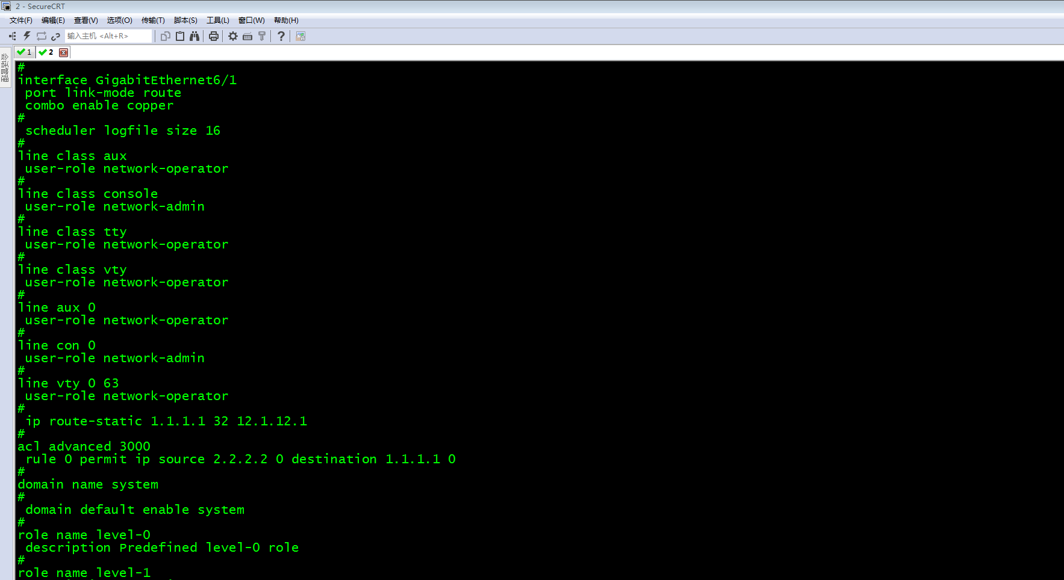Screen dimensions: 1064x580
Task: Click the line 'port link-mode route'
Action: coord(103,93)
